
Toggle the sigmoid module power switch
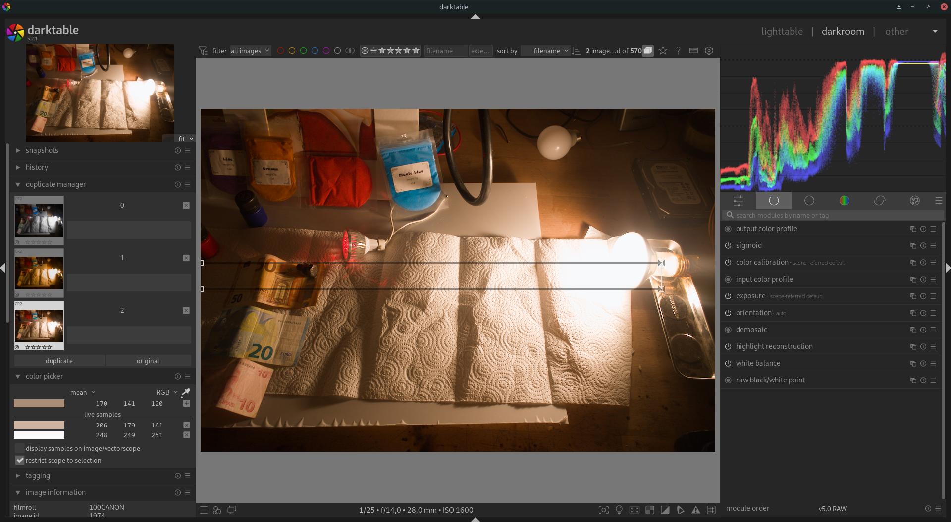(x=728, y=246)
